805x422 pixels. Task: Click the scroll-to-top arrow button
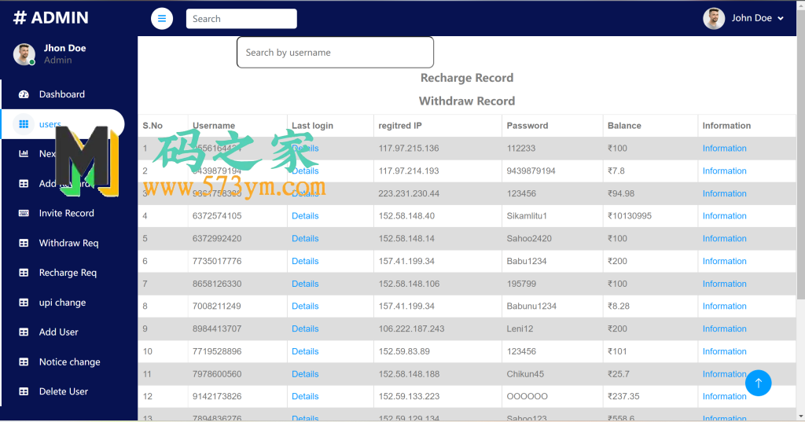pos(759,383)
